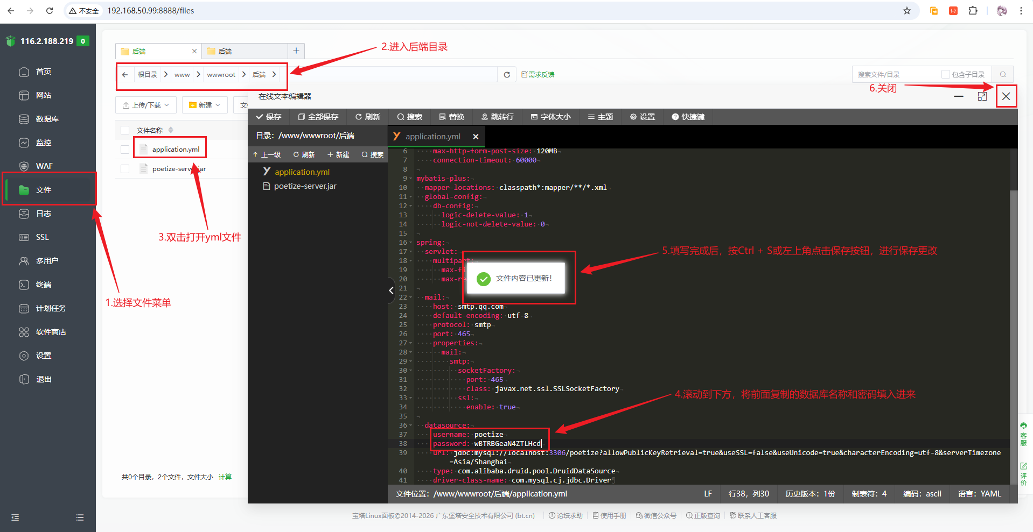Refresh the file list with reload icon
The image size is (1033, 532).
(506, 75)
